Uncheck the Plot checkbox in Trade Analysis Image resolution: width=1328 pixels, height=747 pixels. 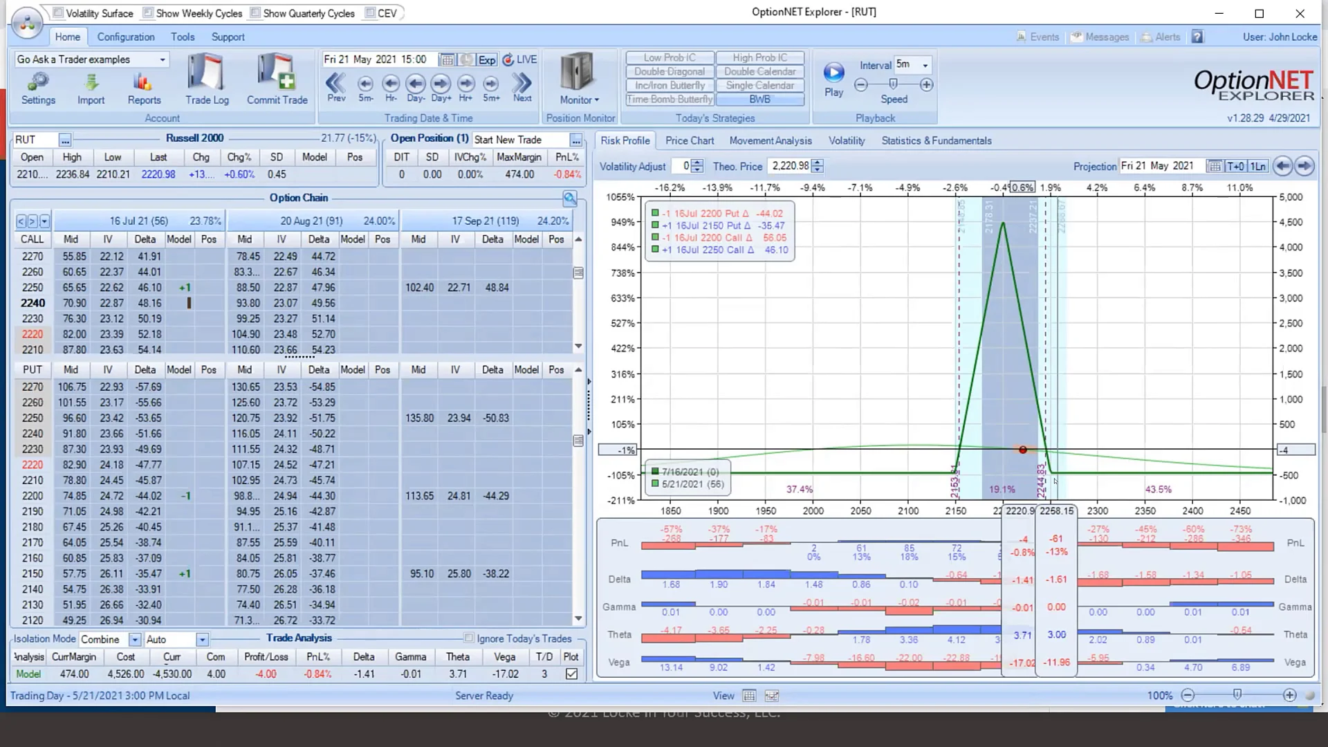click(571, 674)
